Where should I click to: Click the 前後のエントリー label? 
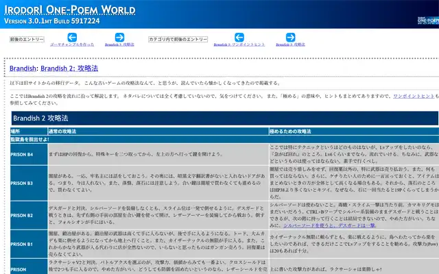[27, 40]
